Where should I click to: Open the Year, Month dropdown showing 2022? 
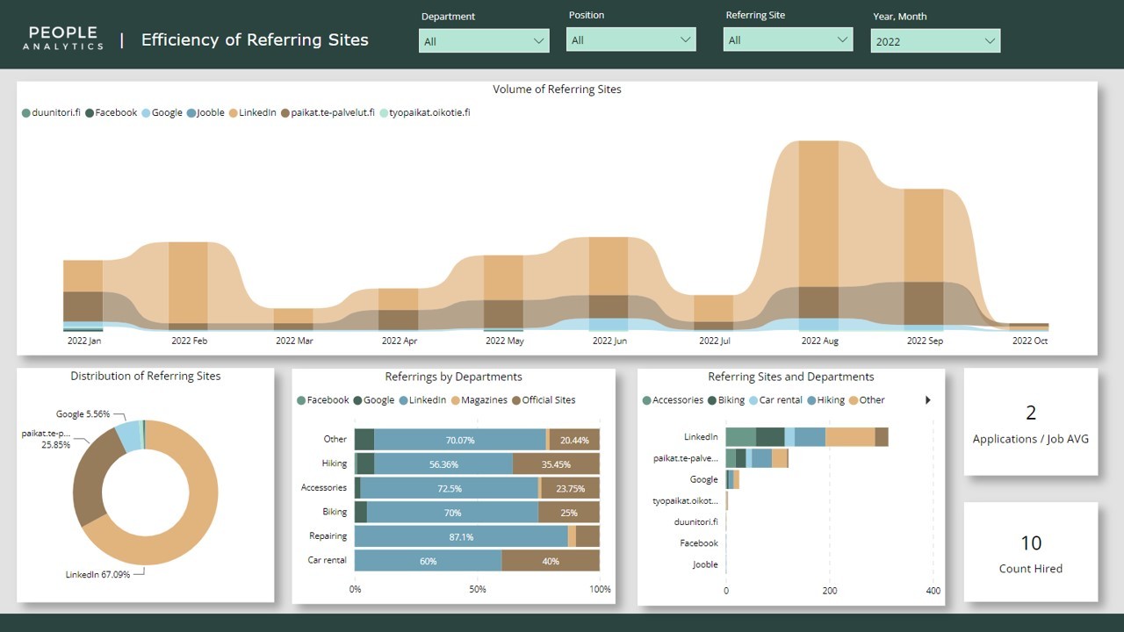click(935, 41)
